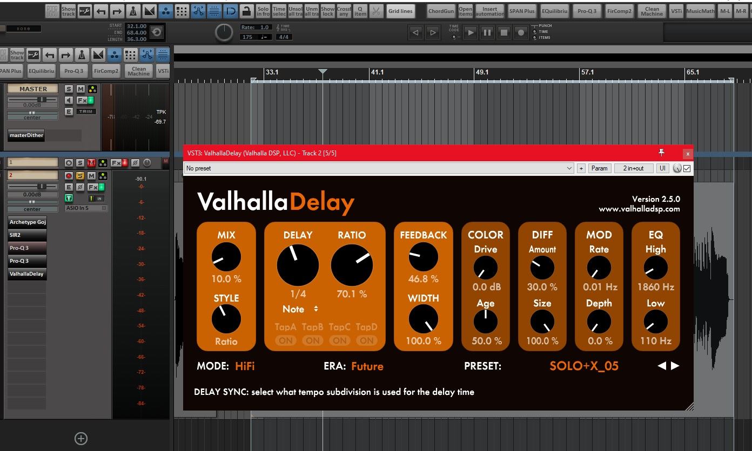Invert phase on track 2

tap(80, 187)
